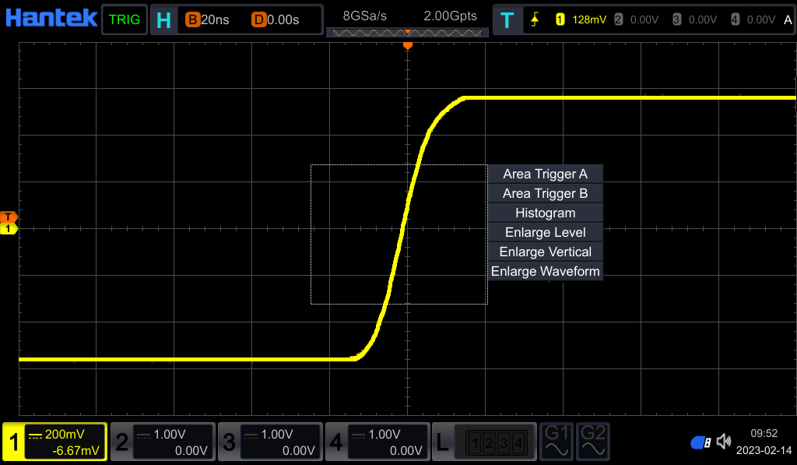
Task: Toggle channel 4 on
Action: 336,443
